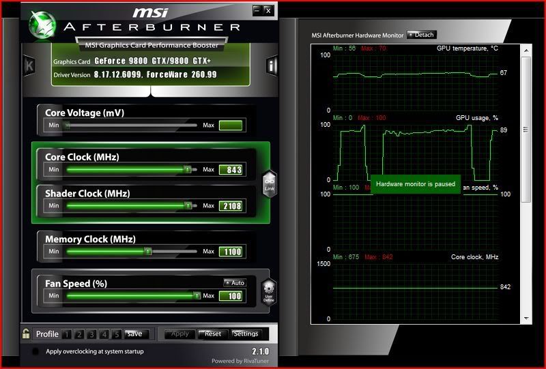
Task: Click the Core Clock value 843
Action: pyautogui.click(x=231, y=170)
